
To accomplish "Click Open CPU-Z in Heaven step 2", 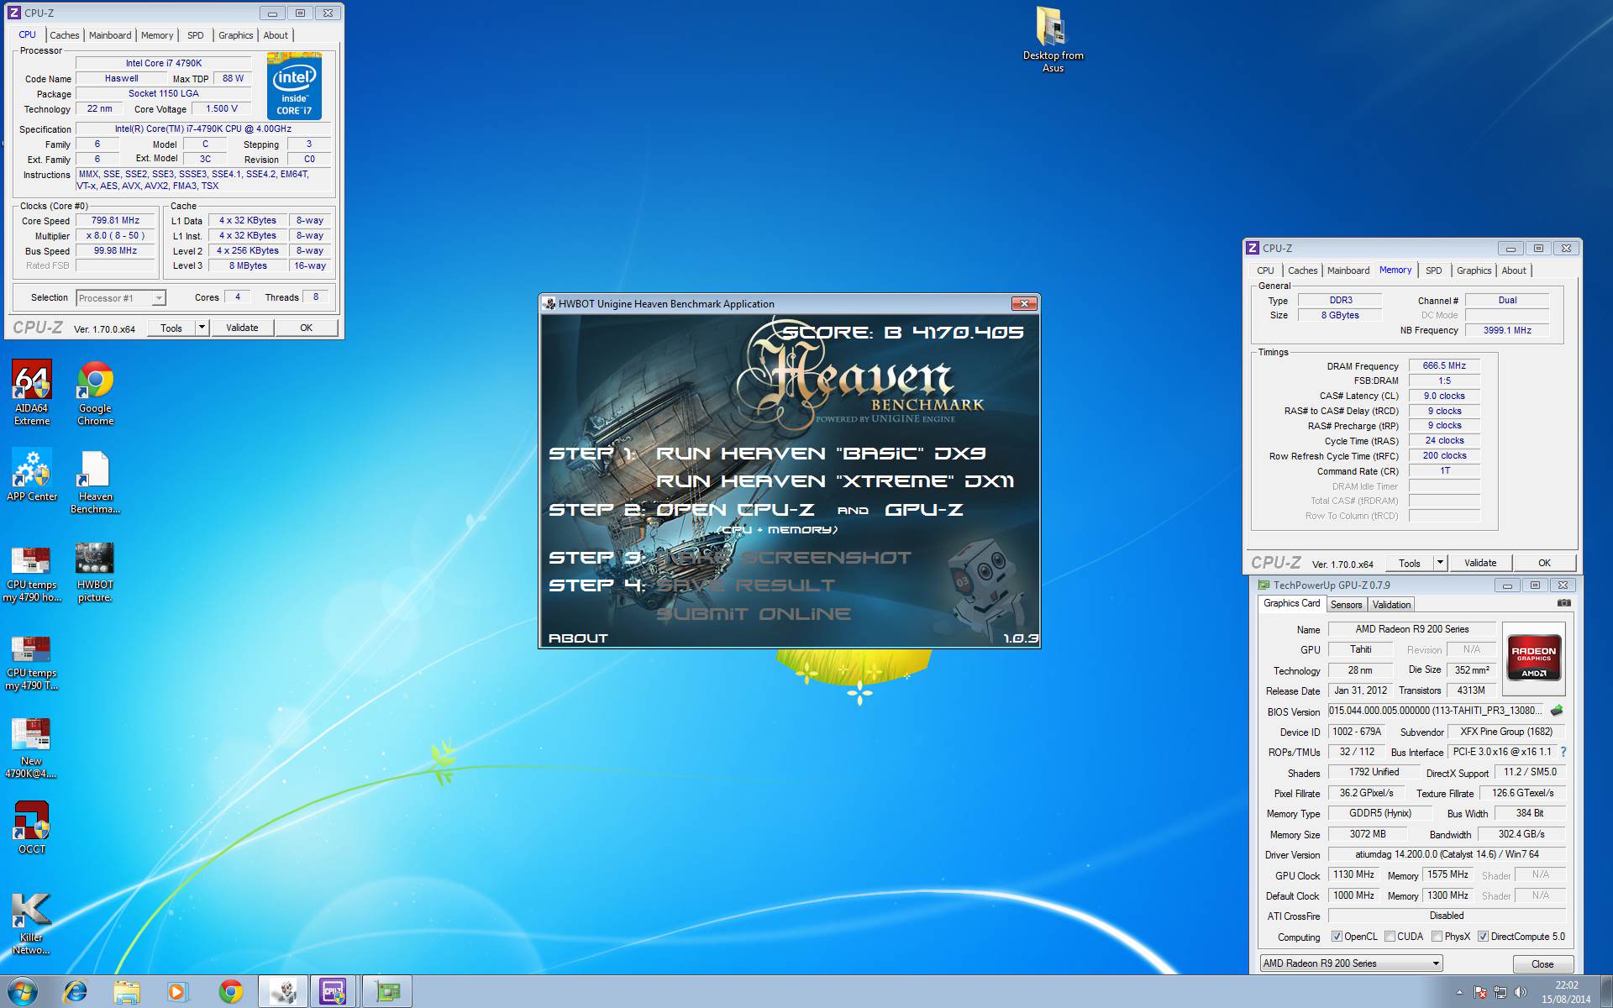I will coord(735,510).
